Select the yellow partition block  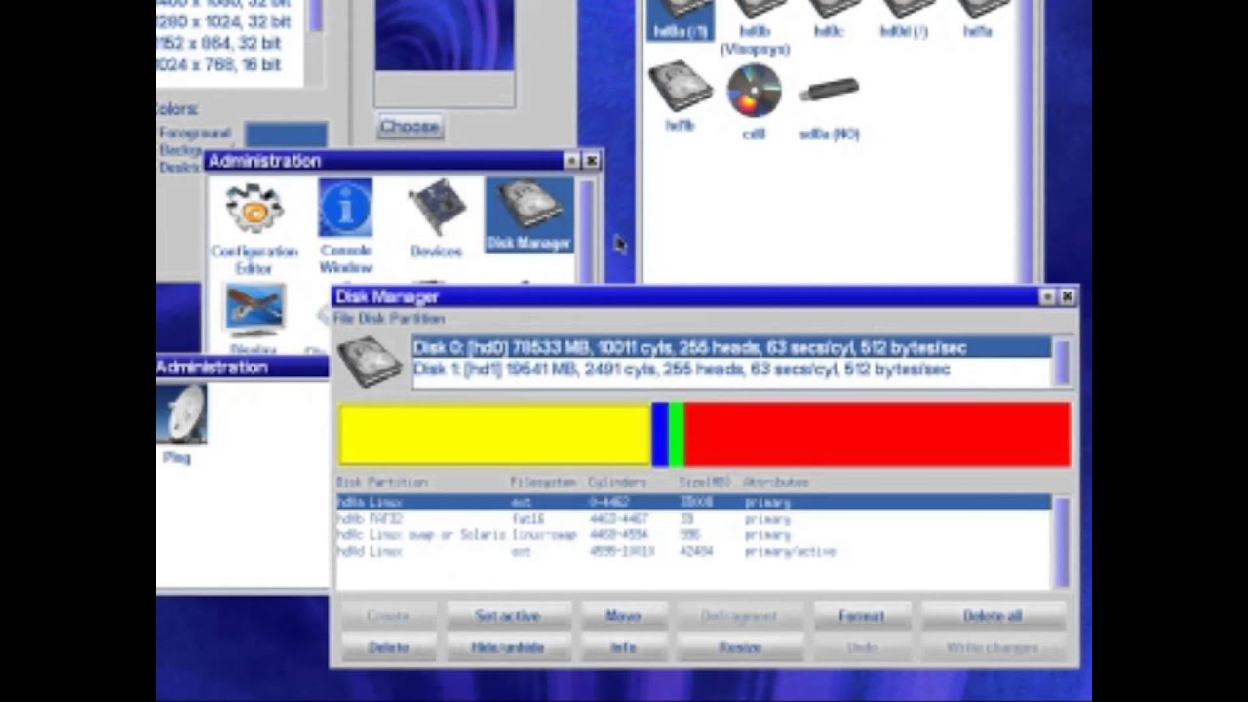[x=495, y=434]
